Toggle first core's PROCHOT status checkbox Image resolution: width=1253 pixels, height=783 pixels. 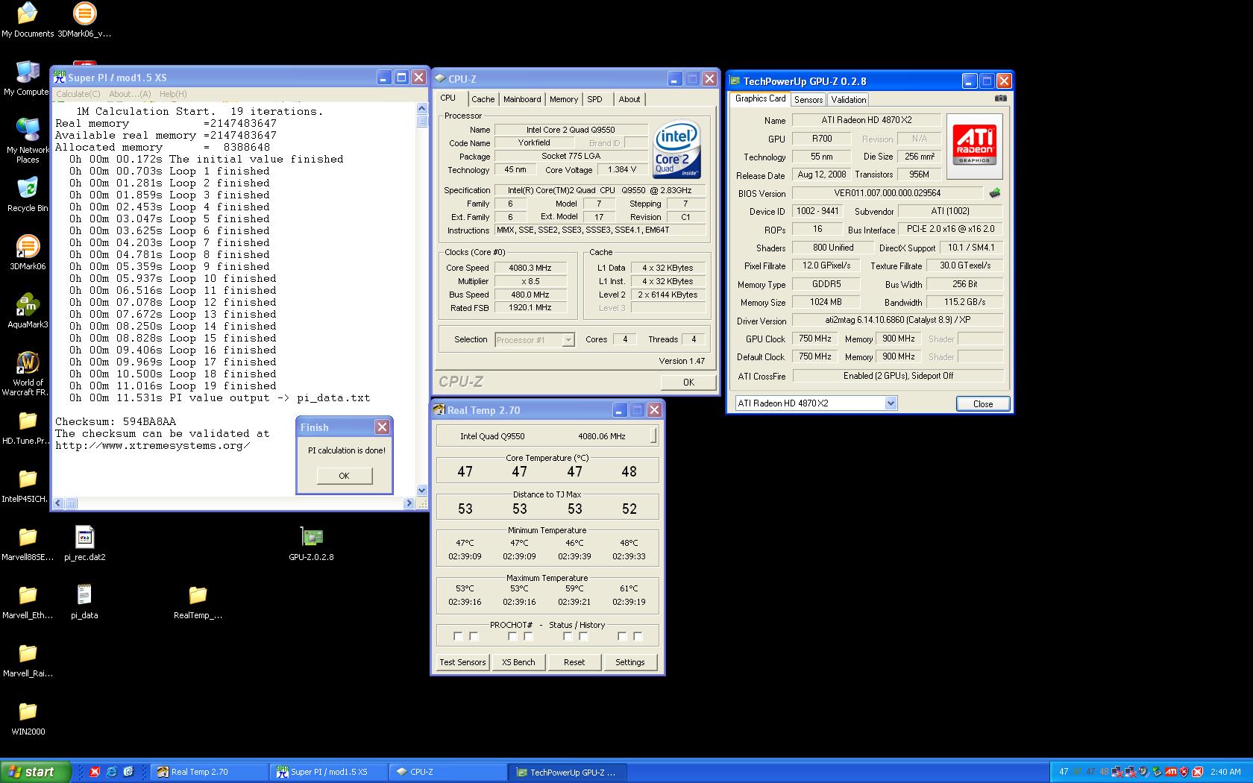point(458,636)
